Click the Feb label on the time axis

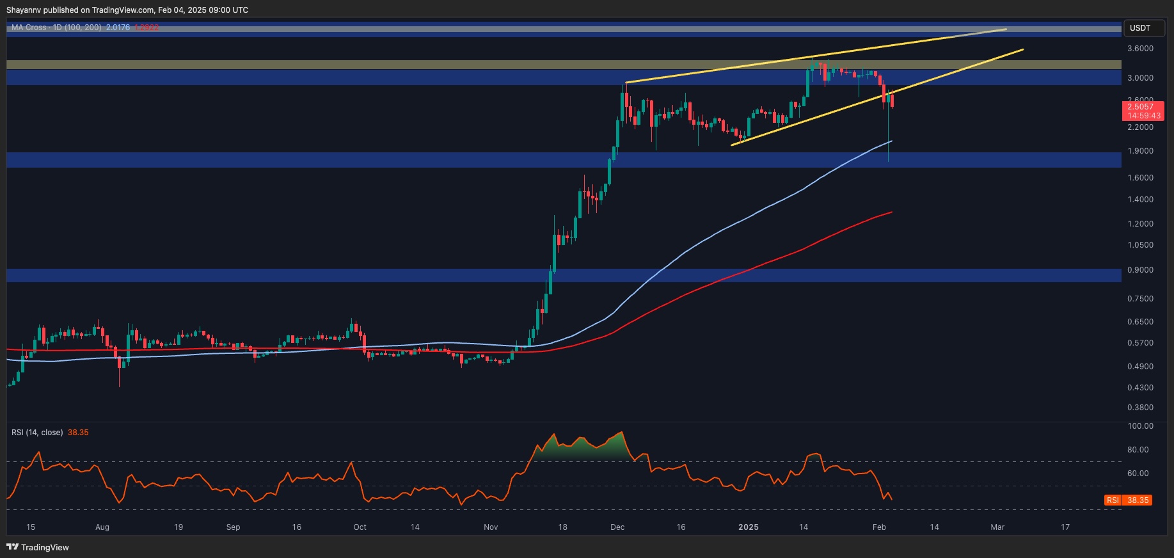879,527
